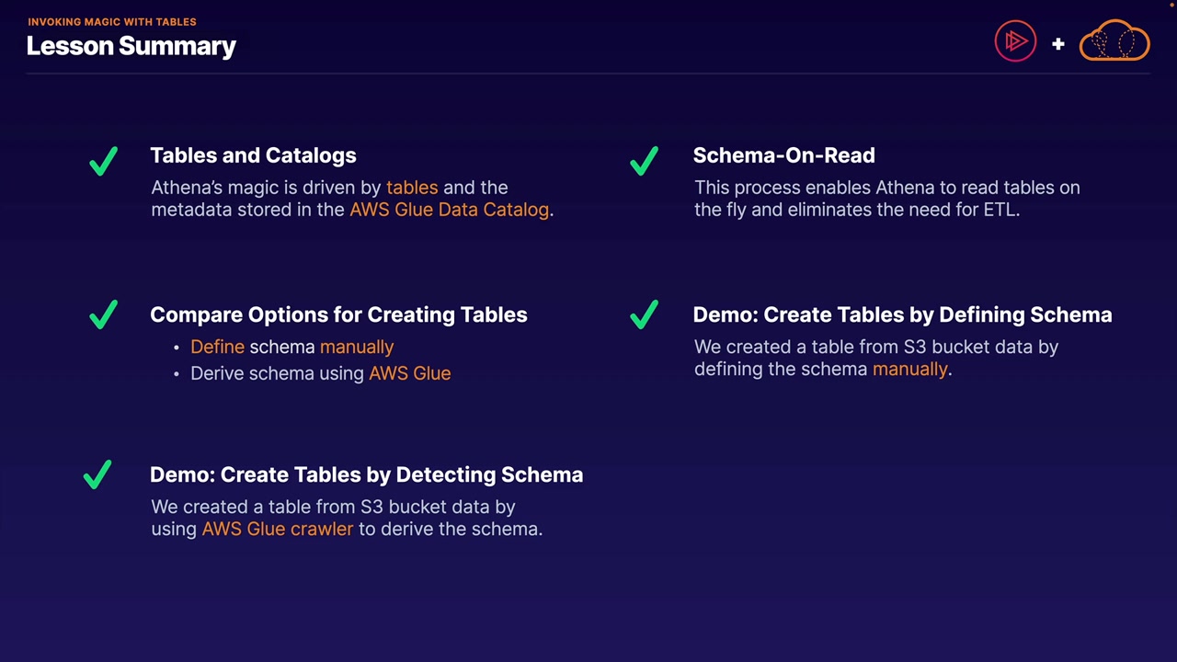
Task: Click the 'Tables and Catalogs' heading
Action: pyautogui.click(x=253, y=155)
